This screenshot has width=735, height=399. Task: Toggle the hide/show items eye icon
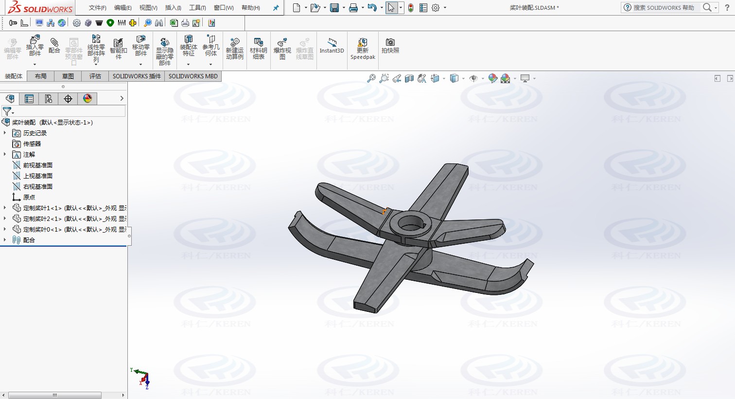pos(473,78)
